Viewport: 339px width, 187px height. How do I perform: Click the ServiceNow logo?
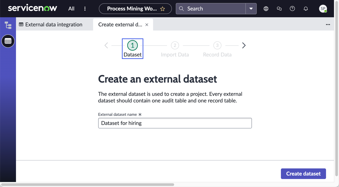coord(33,8)
